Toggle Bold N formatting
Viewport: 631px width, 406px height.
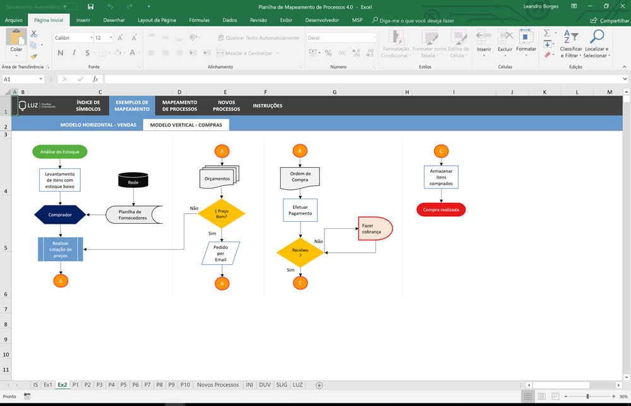click(61, 53)
